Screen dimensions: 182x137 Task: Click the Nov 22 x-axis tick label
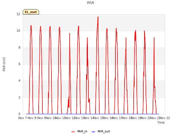165,118
